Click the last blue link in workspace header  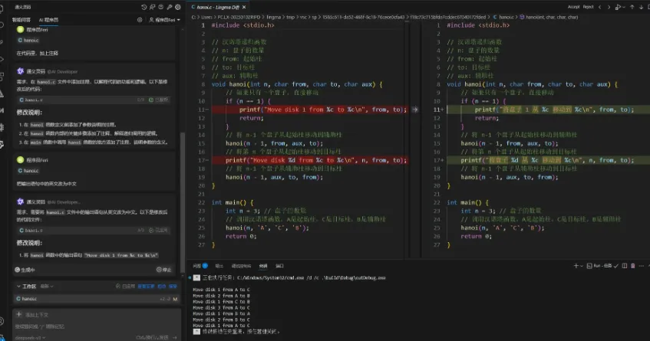tap(173, 287)
